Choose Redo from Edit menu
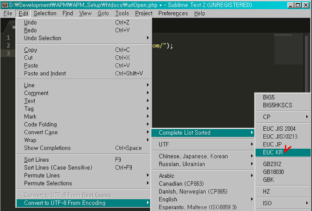 (83, 30)
